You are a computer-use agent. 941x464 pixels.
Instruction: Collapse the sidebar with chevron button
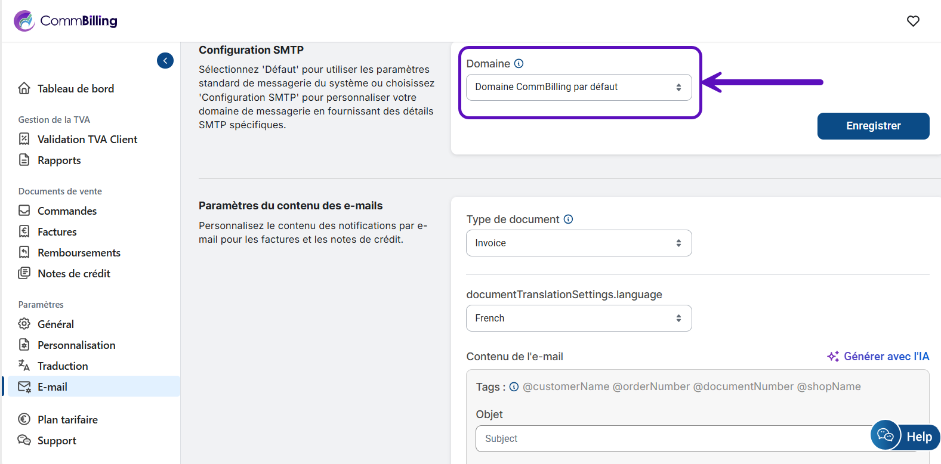tap(165, 61)
